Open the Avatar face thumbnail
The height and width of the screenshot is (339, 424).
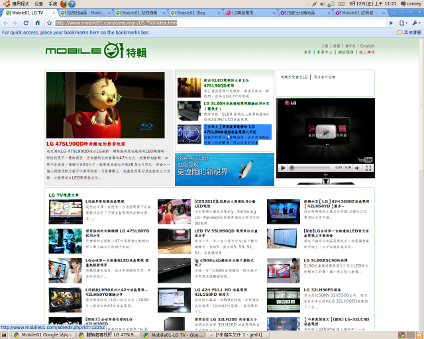coord(65,241)
